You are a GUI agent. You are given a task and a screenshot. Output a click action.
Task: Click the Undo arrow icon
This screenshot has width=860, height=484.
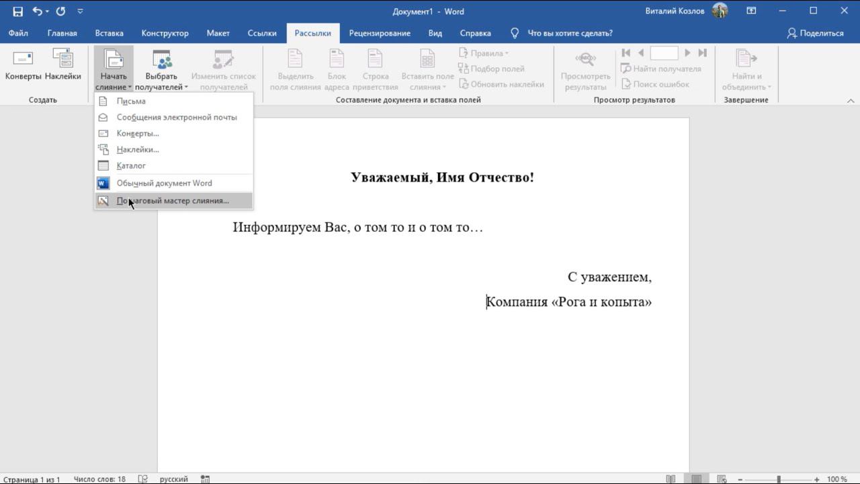pos(37,11)
